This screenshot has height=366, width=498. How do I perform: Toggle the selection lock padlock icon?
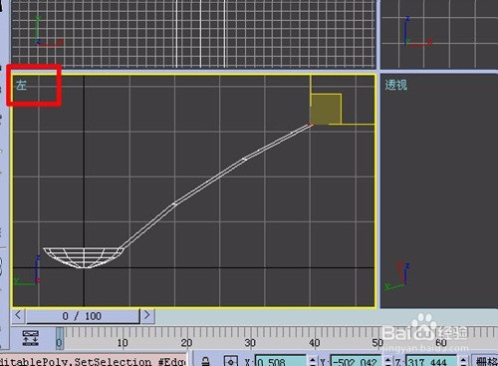pyautogui.click(x=206, y=361)
